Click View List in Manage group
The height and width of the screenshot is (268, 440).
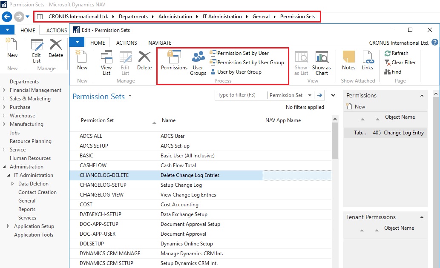[x=106, y=63]
